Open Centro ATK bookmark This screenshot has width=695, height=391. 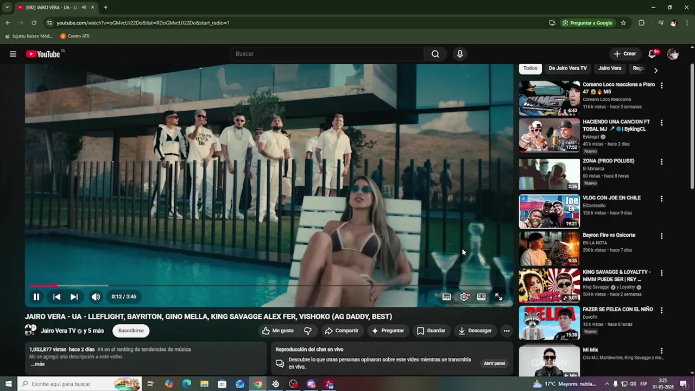[75, 36]
